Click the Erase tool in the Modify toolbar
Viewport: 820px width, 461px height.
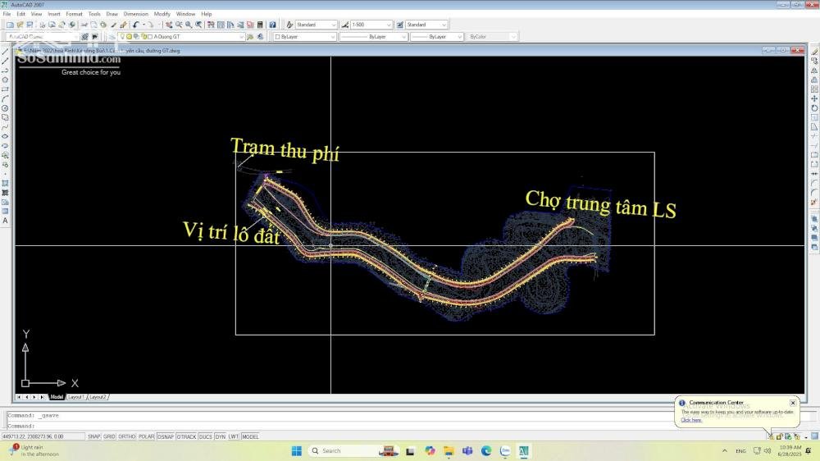click(x=814, y=52)
